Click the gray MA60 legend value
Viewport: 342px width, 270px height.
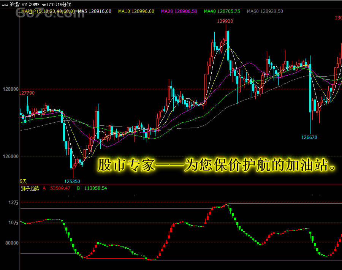[265, 11]
